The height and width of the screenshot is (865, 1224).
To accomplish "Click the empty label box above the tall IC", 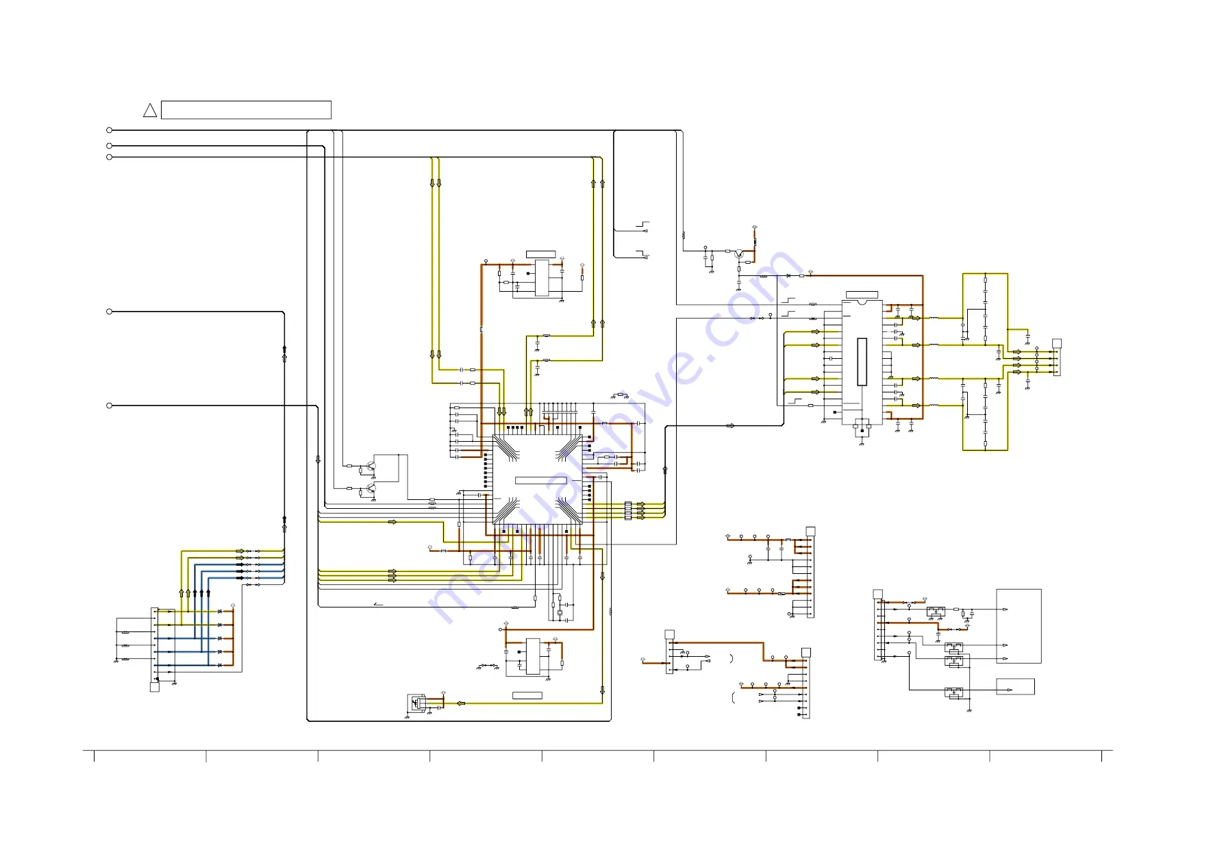I will pyautogui.click(x=862, y=294).
